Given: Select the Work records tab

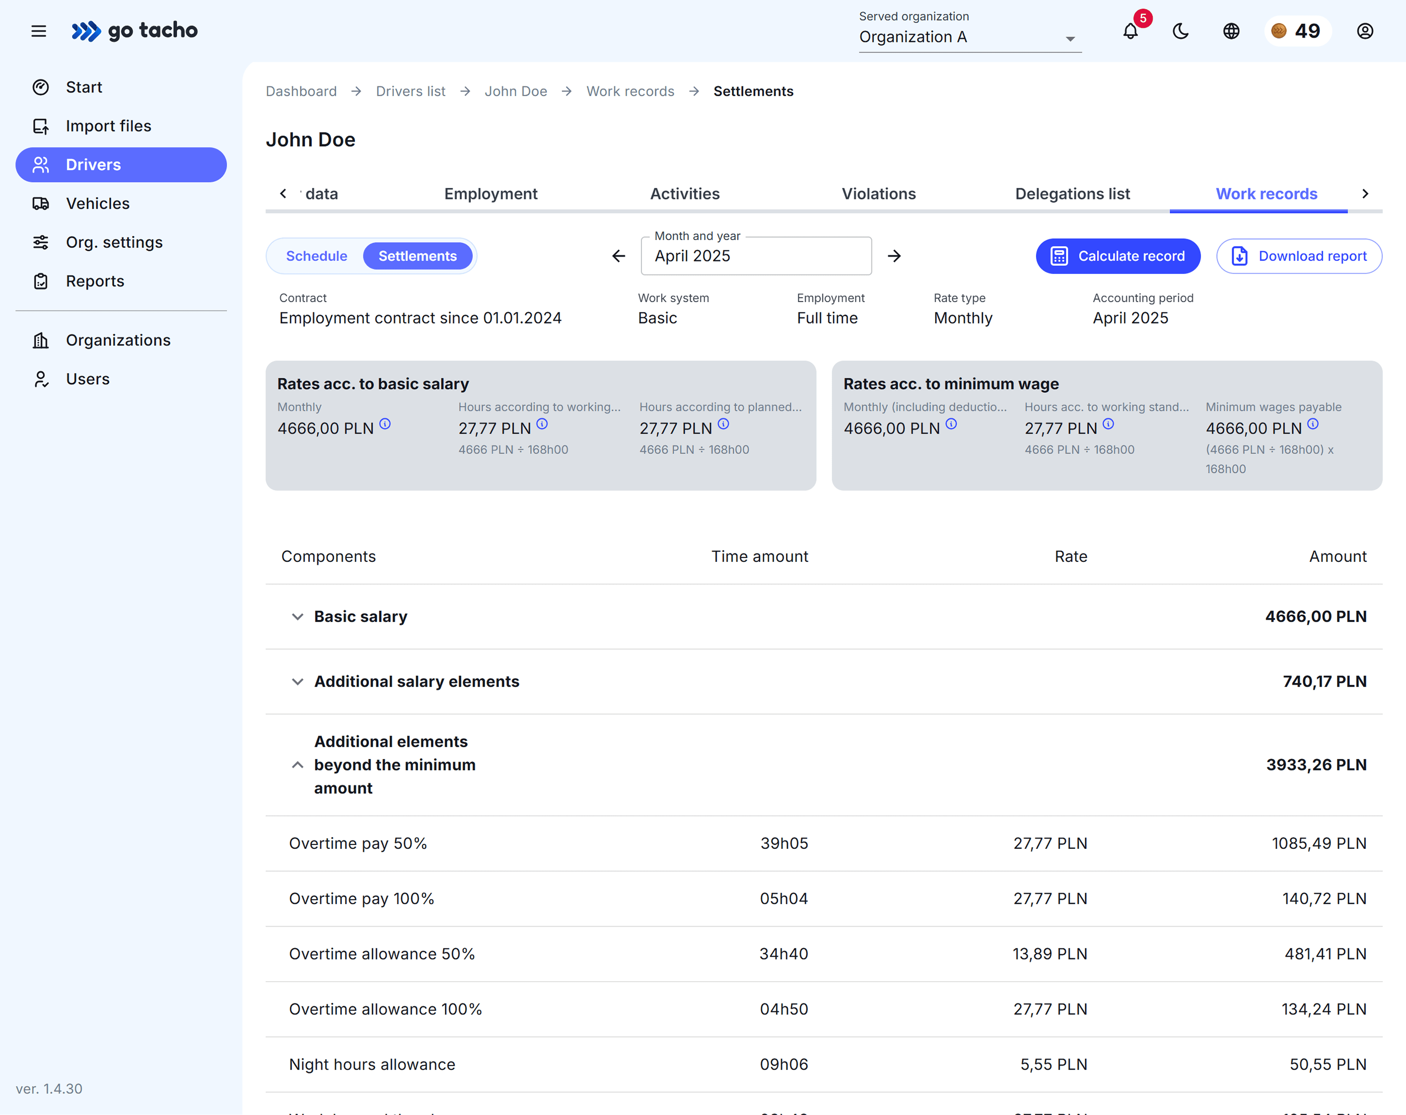Looking at the screenshot, I should click(x=1266, y=194).
